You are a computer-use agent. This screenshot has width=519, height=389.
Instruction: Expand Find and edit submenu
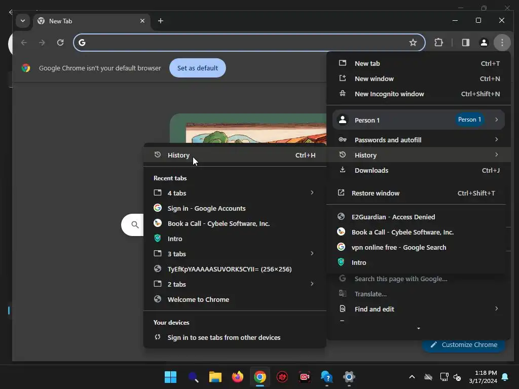click(419, 309)
